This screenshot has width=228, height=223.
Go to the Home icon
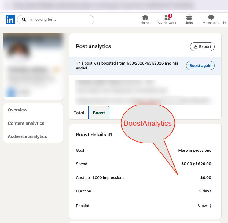coord(145,17)
